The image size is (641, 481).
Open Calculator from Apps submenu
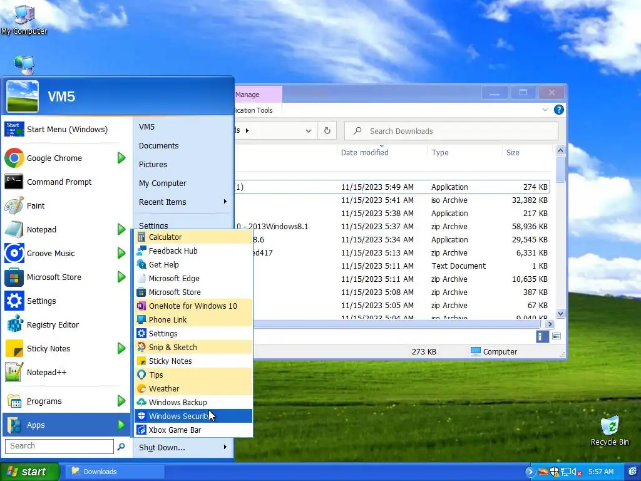[x=193, y=237]
